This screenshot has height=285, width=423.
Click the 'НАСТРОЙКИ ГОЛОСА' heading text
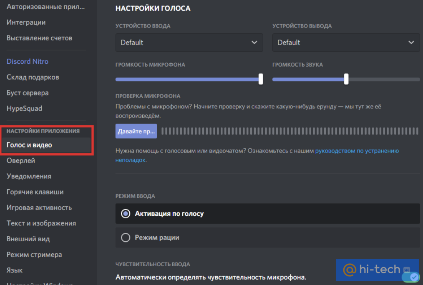153,8
